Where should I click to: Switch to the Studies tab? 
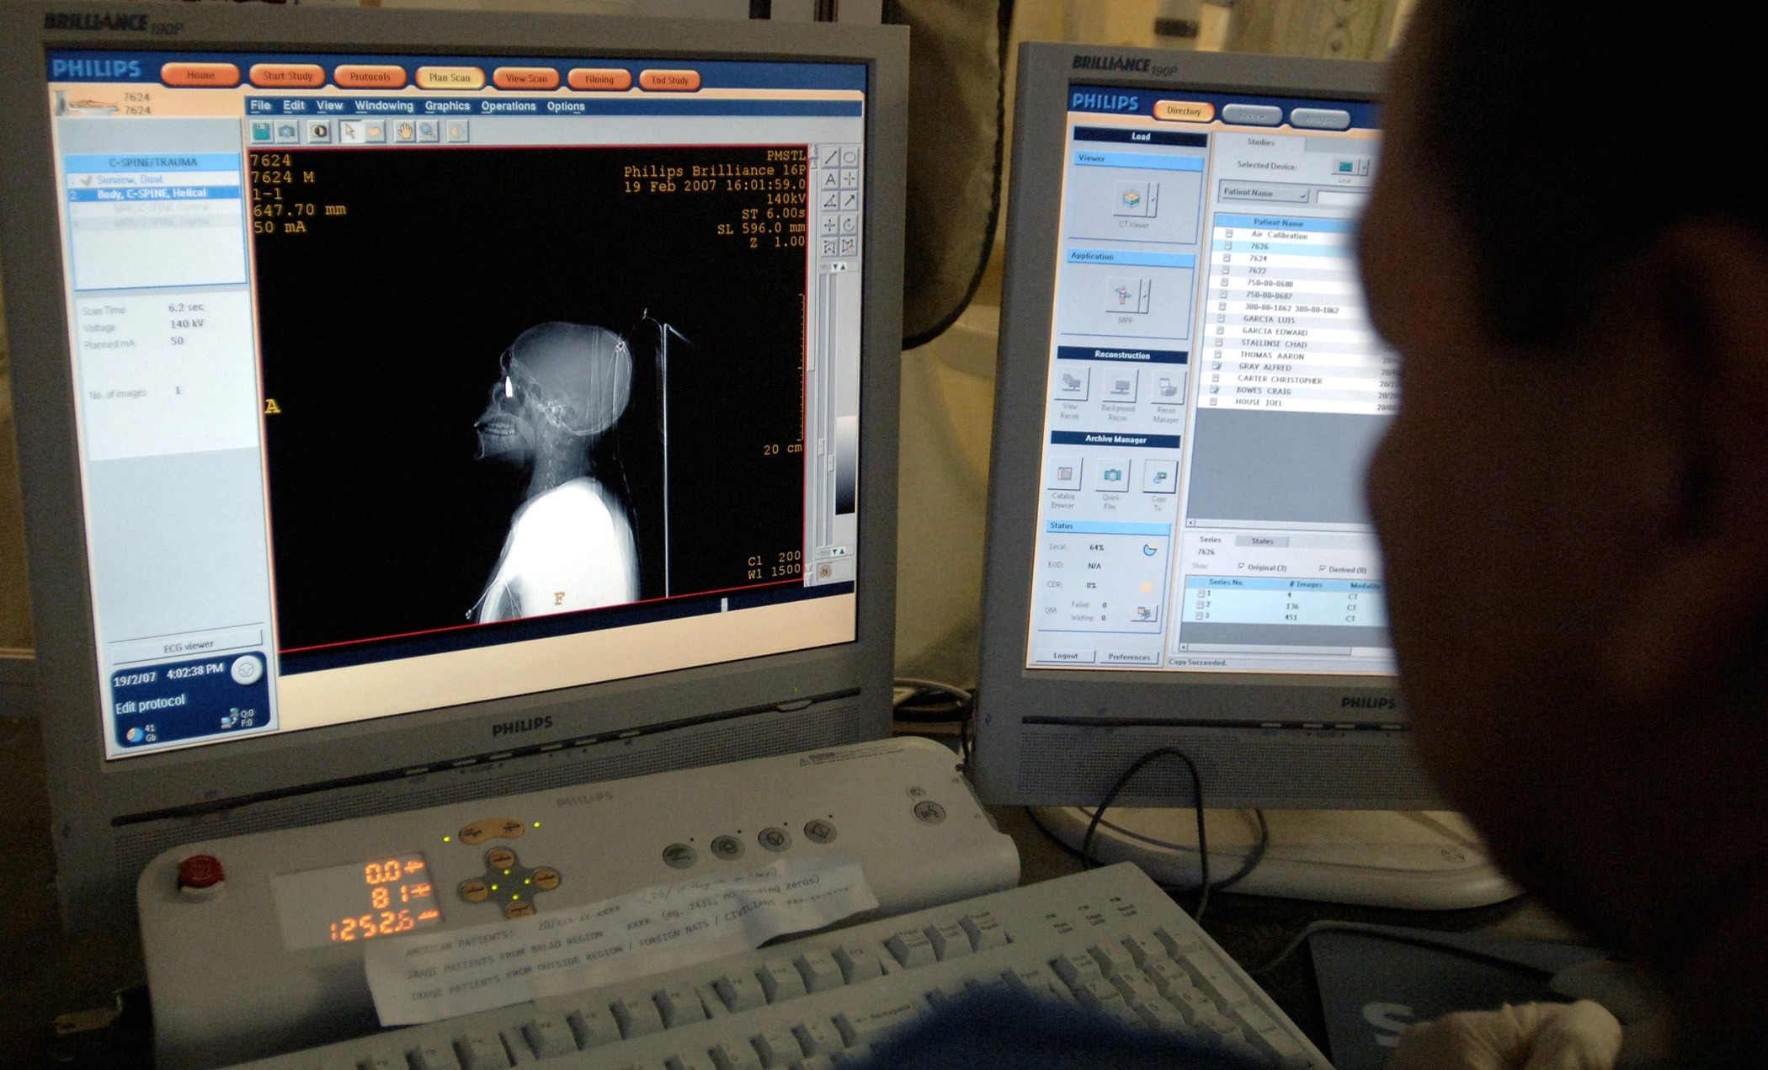point(1260,142)
